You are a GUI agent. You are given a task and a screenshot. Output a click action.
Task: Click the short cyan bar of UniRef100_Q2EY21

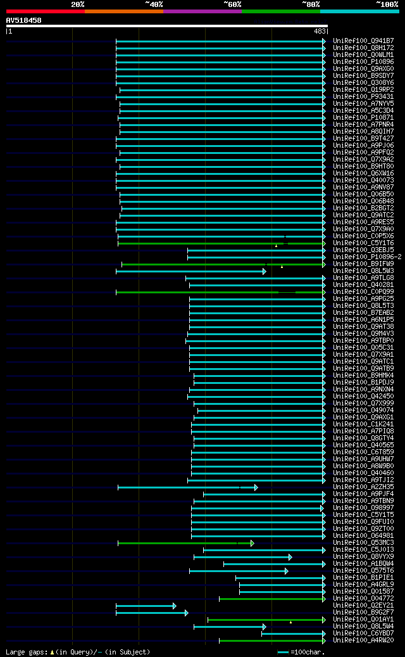pyautogui.click(x=146, y=606)
